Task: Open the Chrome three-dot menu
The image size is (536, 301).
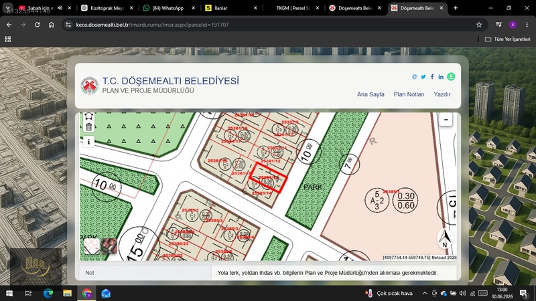Action: click(x=527, y=25)
